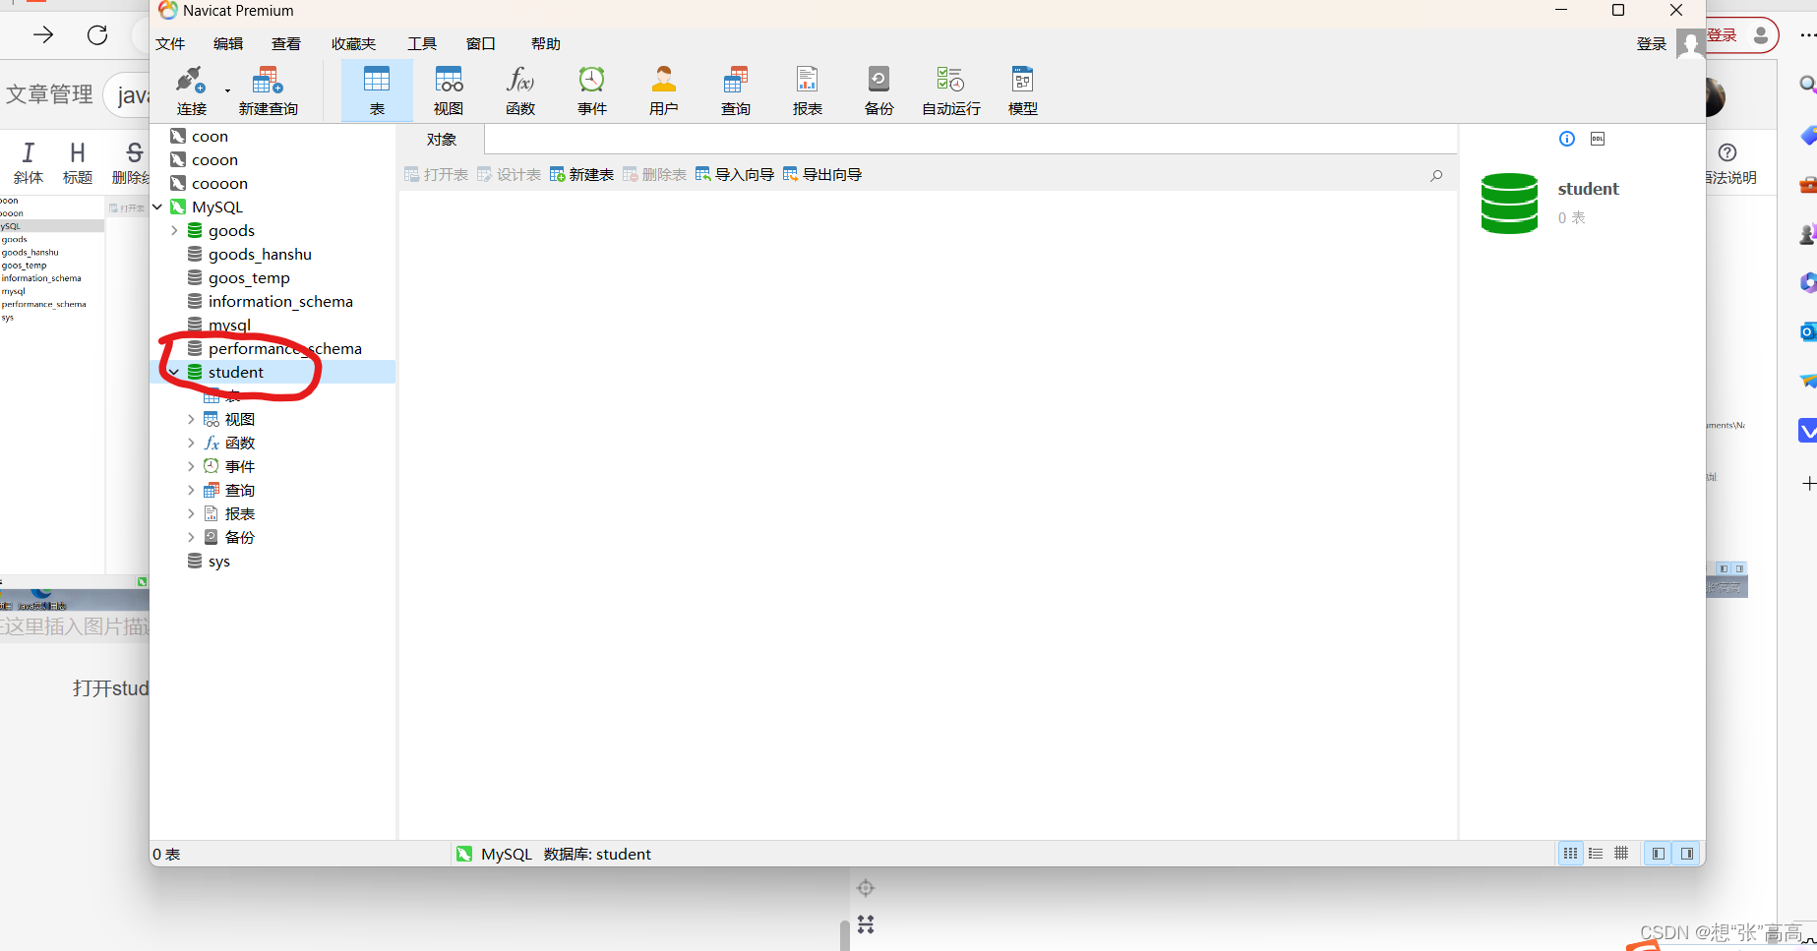Screen dimensions: 1817x951
Task: Open the Connection dropdown arrow
Action: click(227, 90)
